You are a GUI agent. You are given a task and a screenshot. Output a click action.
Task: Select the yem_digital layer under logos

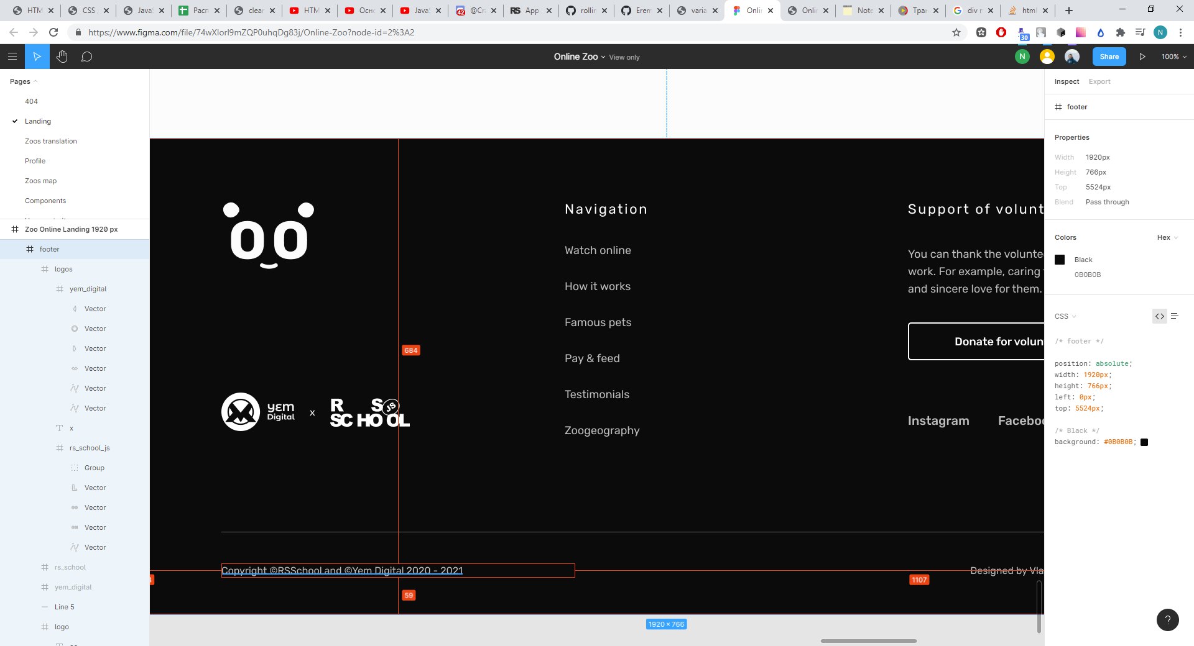click(75, 289)
